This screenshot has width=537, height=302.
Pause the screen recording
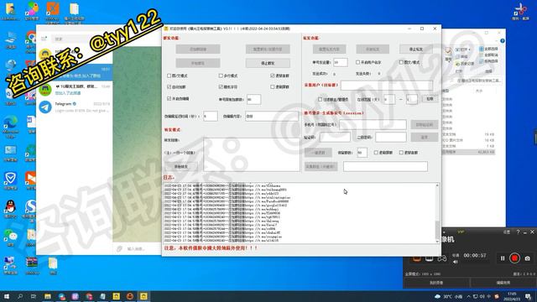[x=503, y=258]
